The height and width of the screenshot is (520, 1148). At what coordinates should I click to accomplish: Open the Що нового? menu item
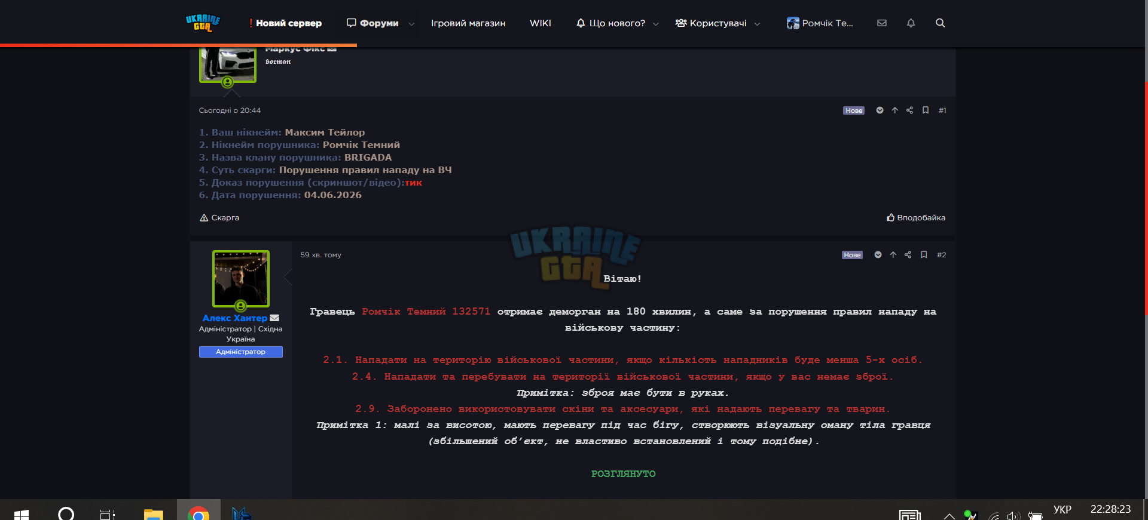coord(611,23)
